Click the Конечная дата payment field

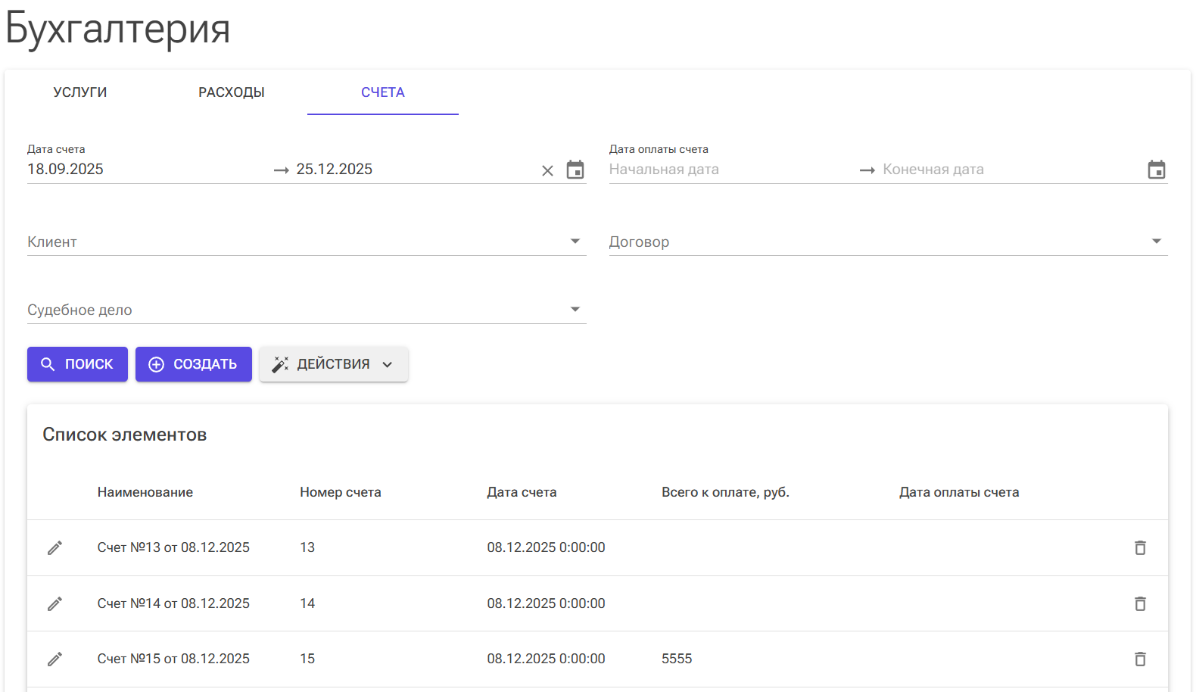coord(1011,170)
